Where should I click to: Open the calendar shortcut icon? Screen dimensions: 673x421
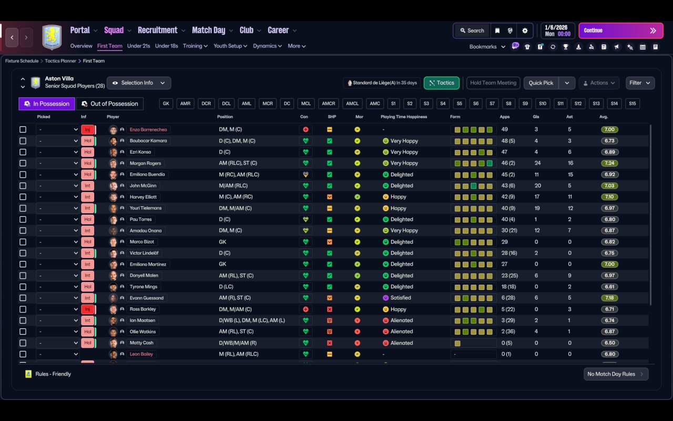(x=643, y=47)
